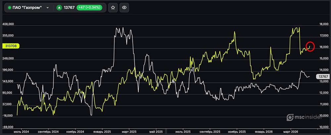Click the сентябрь 2025 date label

210,131
